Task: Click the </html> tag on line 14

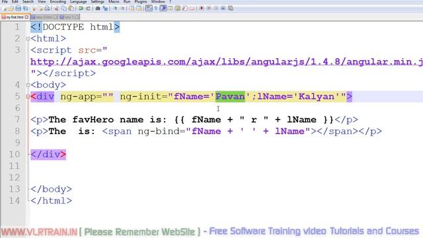Action: [x=52, y=201]
